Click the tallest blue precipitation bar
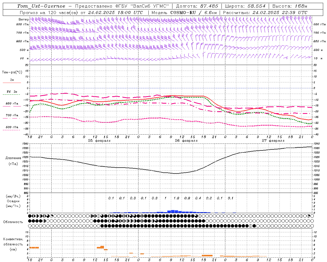Screen dimensions: 327x262 tap(173, 211)
